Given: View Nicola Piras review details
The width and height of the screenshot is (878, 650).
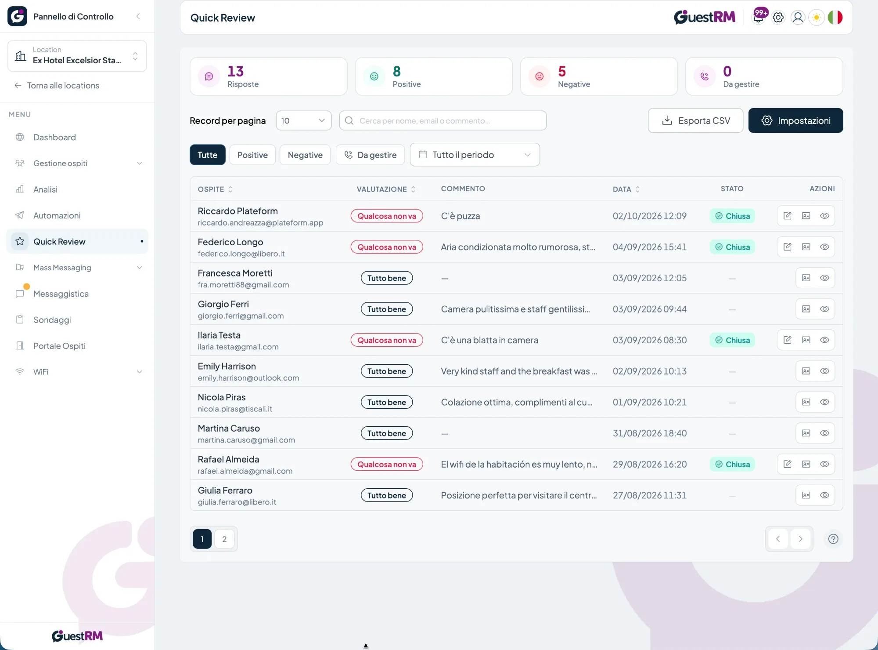Looking at the screenshot, I should coord(824,402).
